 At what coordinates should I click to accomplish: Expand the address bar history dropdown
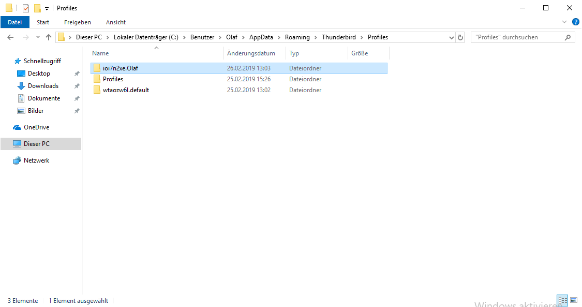(451, 37)
